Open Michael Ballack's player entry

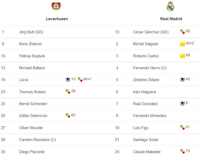(x=32, y=68)
